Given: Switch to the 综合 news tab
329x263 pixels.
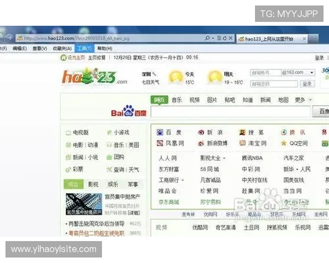Looking at the screenshot, I should click(73, 184).
